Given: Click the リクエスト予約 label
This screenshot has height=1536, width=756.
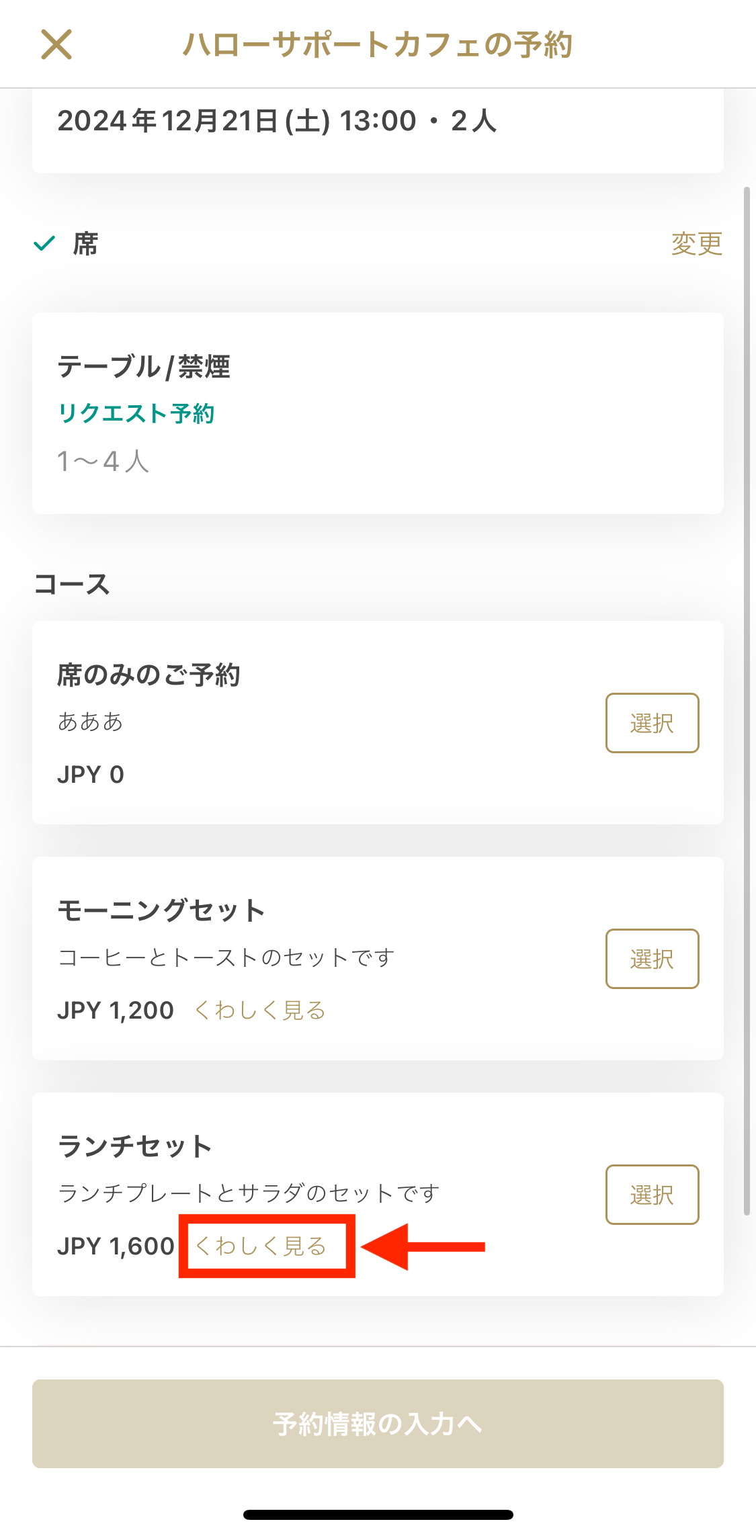Looking at the screenshot, I should pos(136,413).
